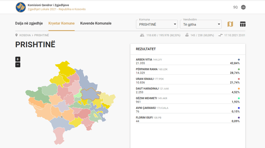Open the Komuna dropdown showing PRISHTINË

click(x=157, y=25)
